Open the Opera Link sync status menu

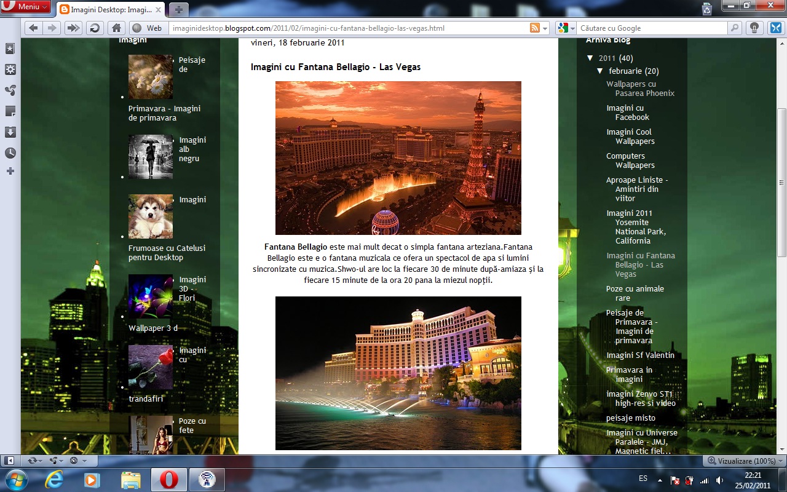[x=34, y=460]
